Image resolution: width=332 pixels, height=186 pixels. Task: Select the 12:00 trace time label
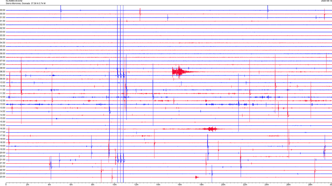click(3, 97)
